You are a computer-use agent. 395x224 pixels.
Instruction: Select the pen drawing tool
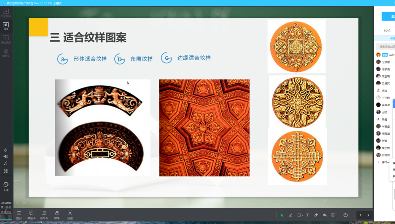coord(290,215)
